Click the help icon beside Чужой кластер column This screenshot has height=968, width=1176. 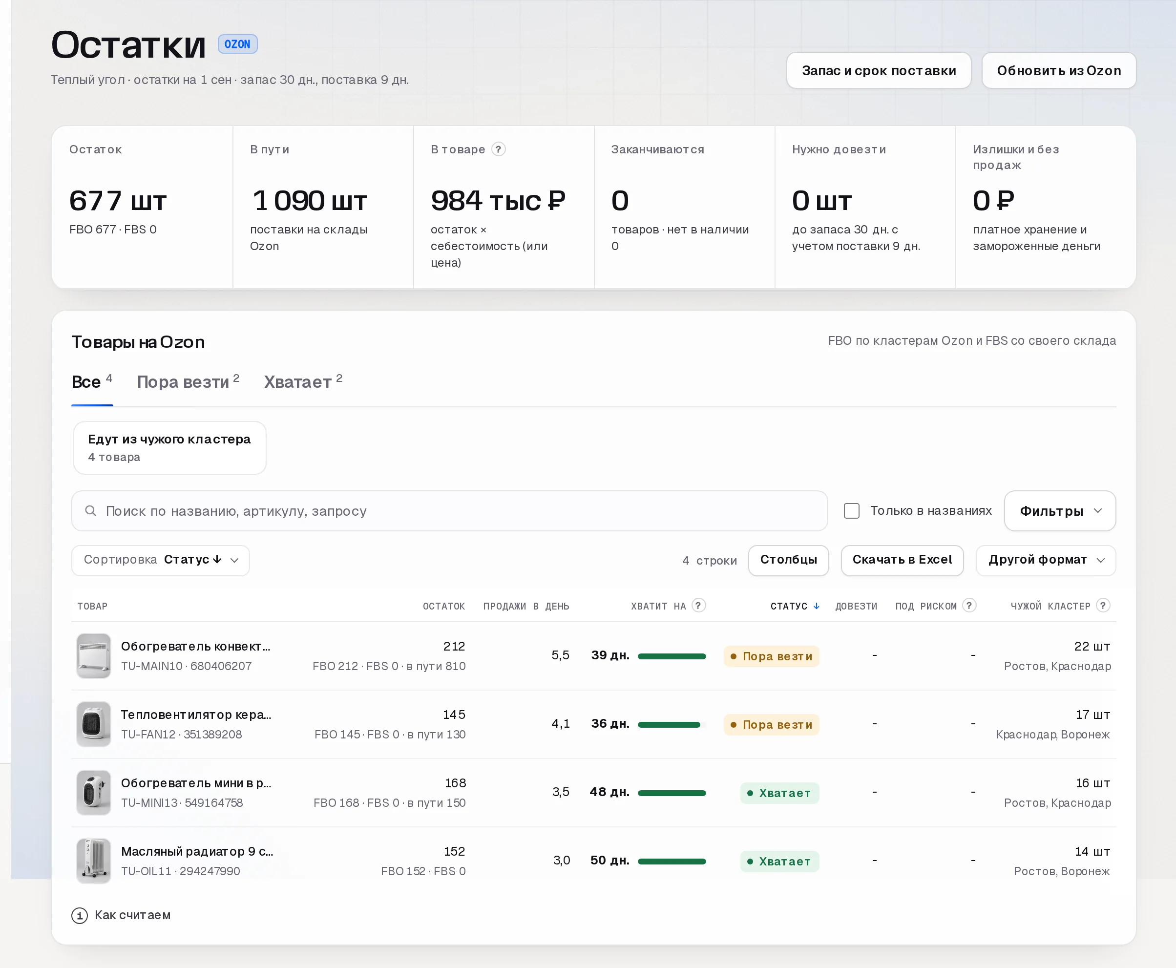click(x=1103, y=606)
